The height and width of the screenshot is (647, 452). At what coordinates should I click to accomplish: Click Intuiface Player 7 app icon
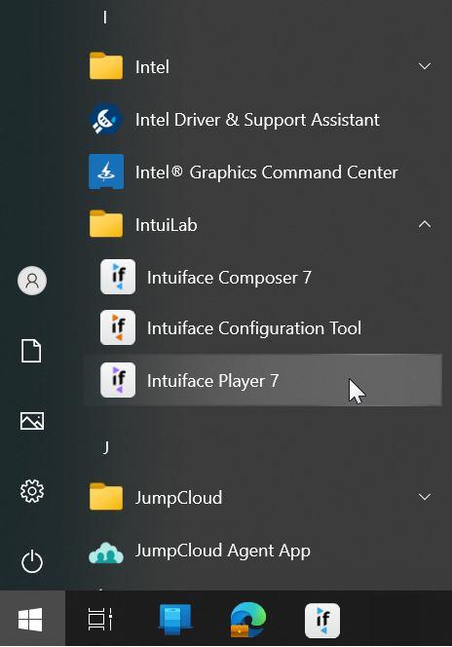pyautogui.click(x=118, y=380)
